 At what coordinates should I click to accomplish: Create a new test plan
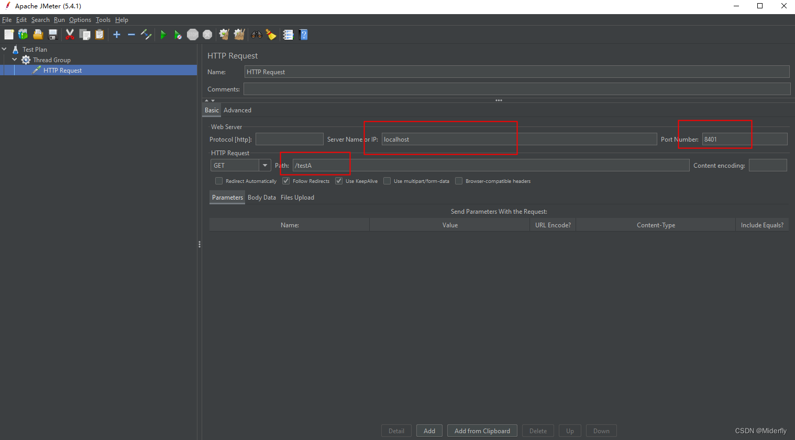coord(9,34)
